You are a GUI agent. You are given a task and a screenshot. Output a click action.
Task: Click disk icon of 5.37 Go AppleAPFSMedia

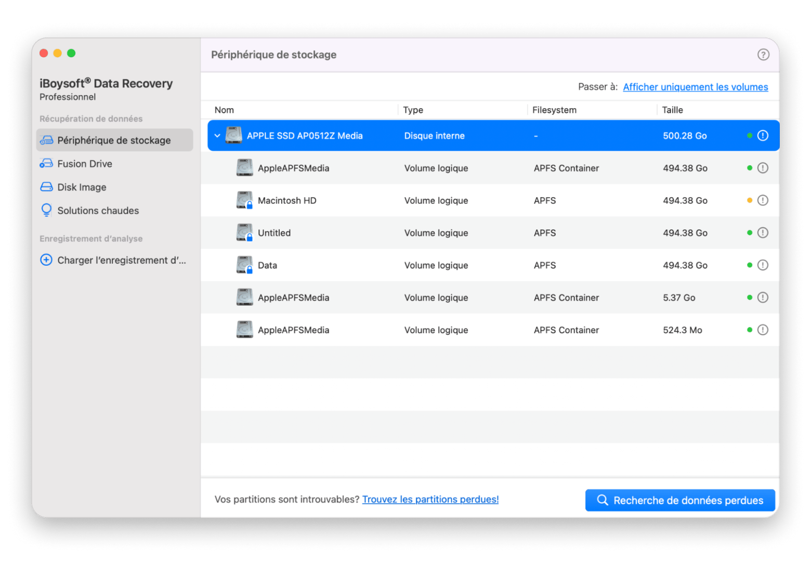coord(244,297)
